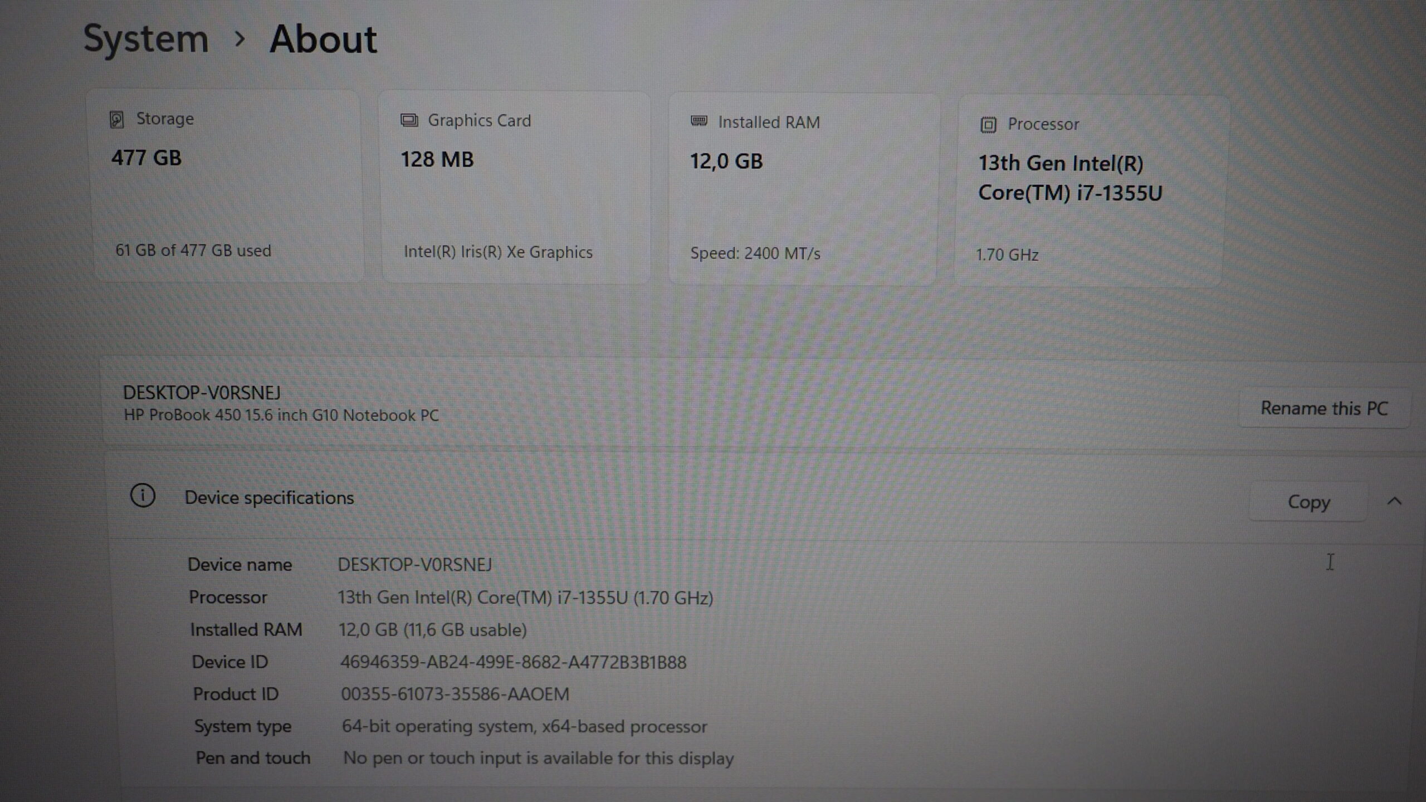This screenshot has height=802, width=1426.
Task: Click the Graphics Card icon
Action: coord(409,120)
